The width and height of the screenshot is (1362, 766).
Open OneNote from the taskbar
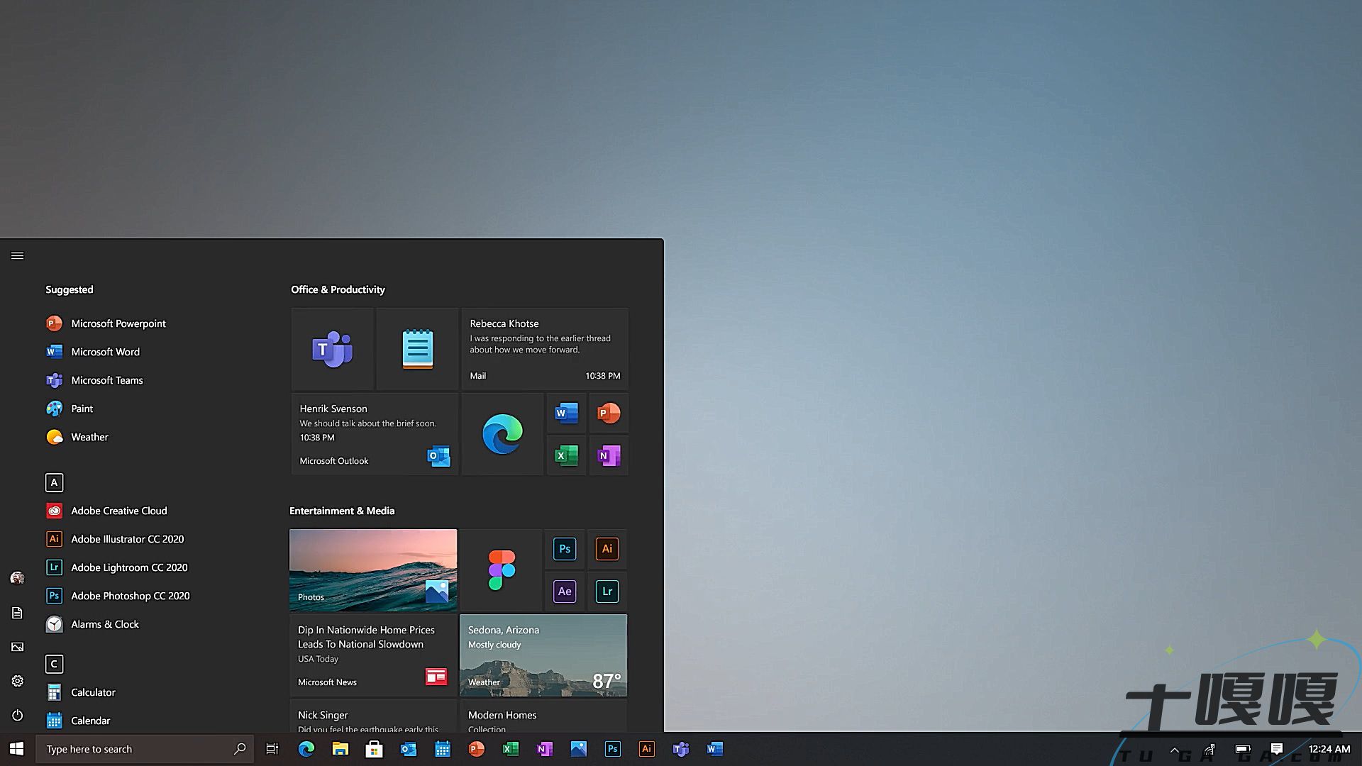pos(545,749)
